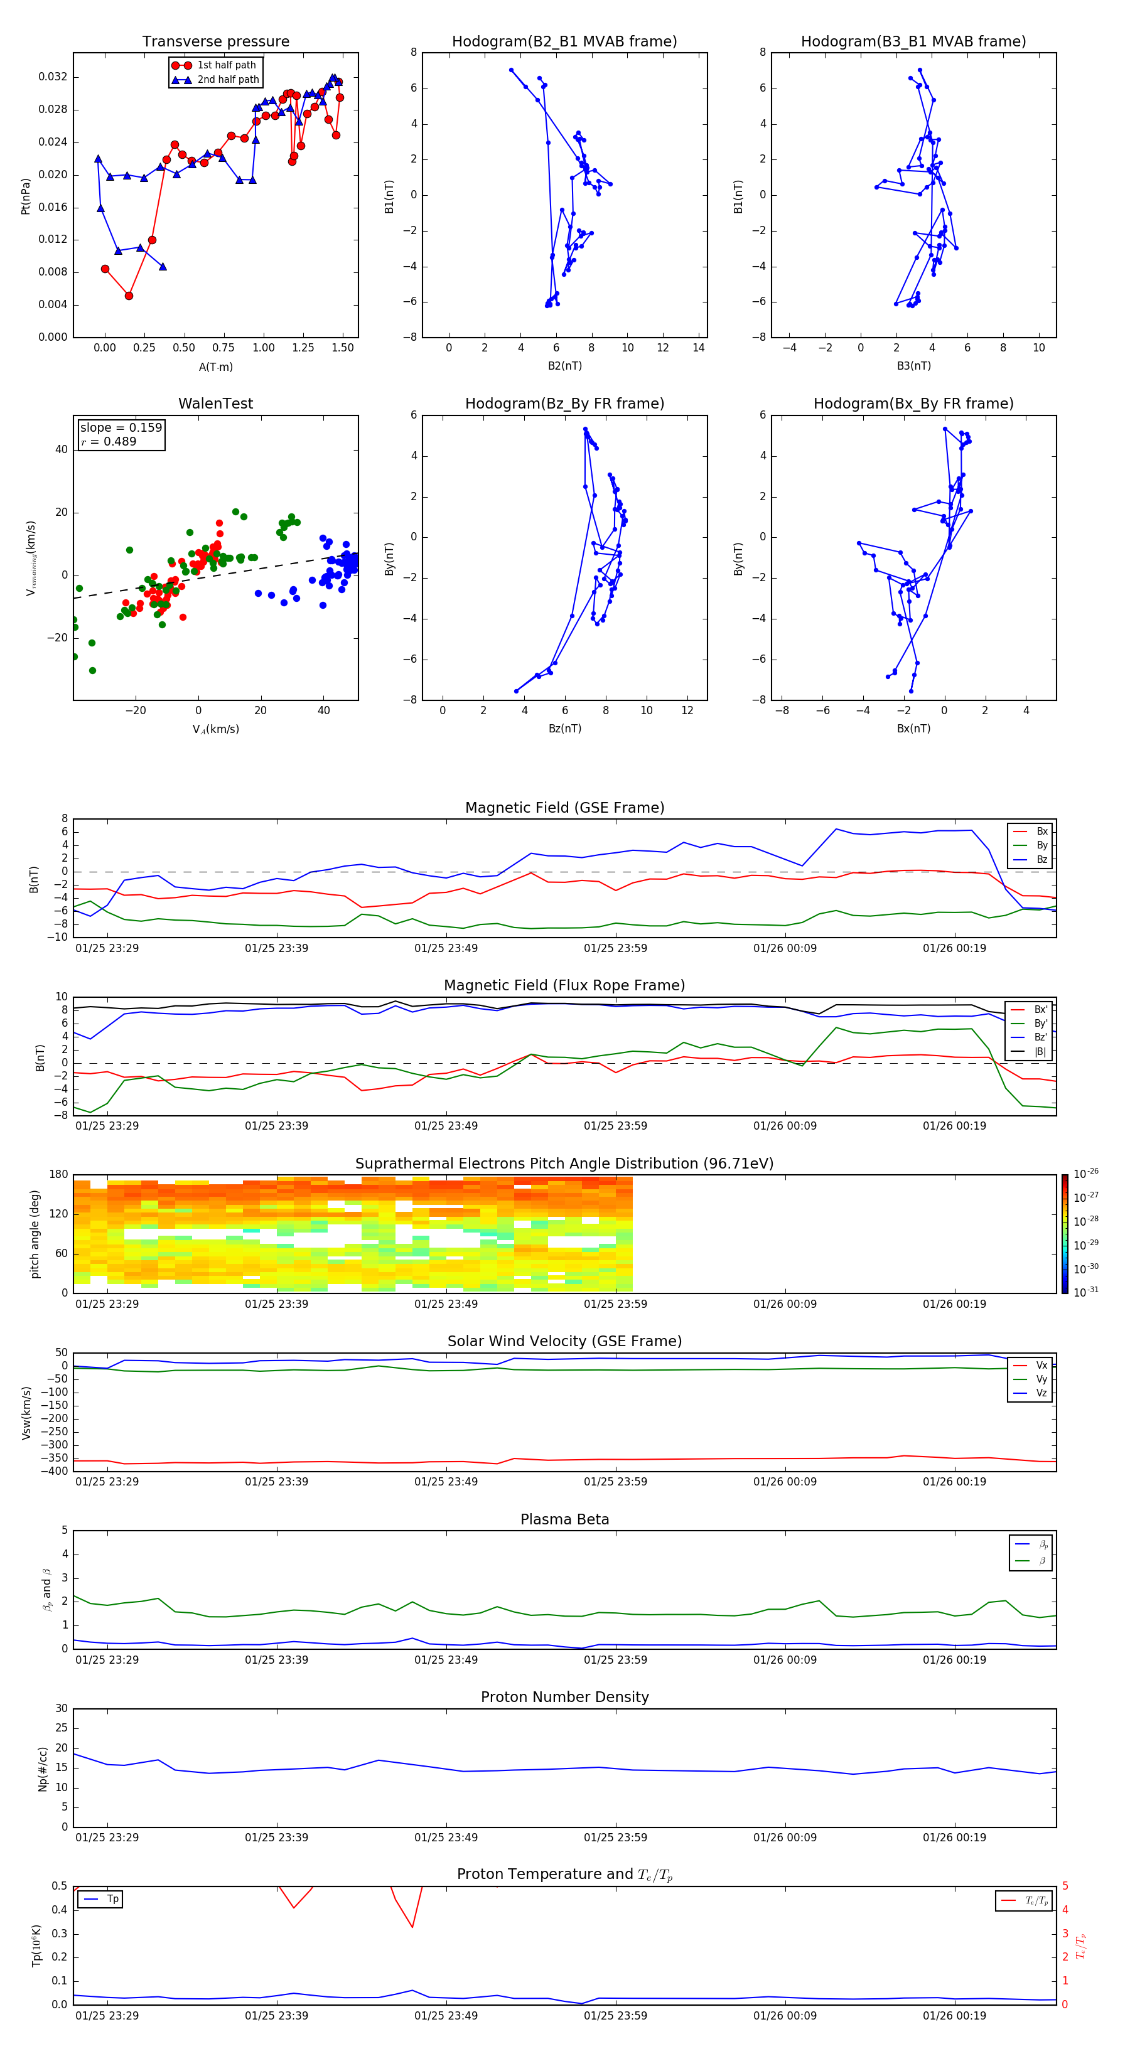This screenshot has height=2071, width=1130.
Task: Click the 'Vremaining(km/s)' y-axis label
Action: pyautogui.click(x=31, y=558)
